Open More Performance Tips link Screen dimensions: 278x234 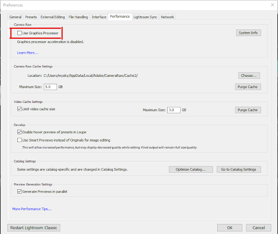pos(32,209)
